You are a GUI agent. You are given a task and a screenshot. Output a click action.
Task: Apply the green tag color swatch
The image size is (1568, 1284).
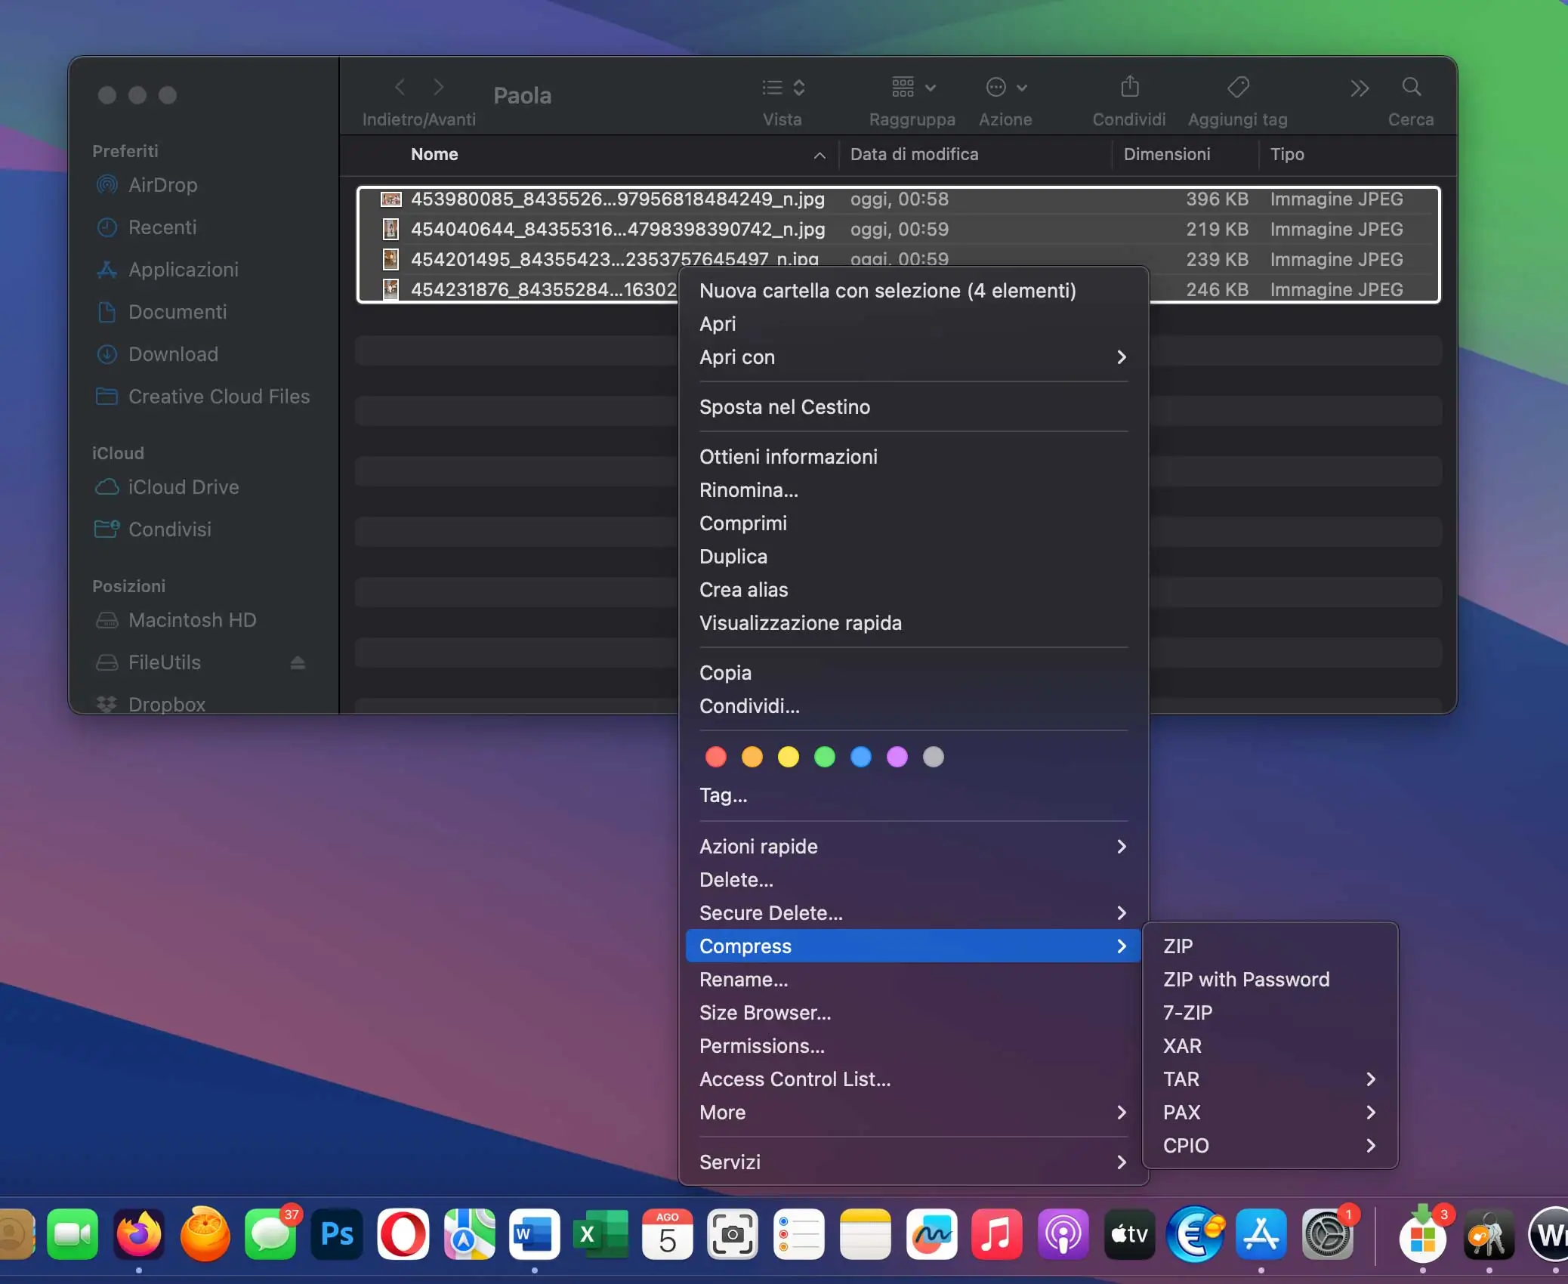point(824,758)
